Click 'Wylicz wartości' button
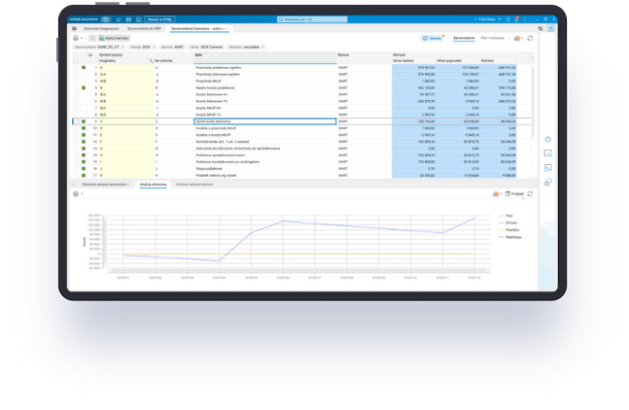The width and height of the screenshot is (629, 410). tap(115, 38)
